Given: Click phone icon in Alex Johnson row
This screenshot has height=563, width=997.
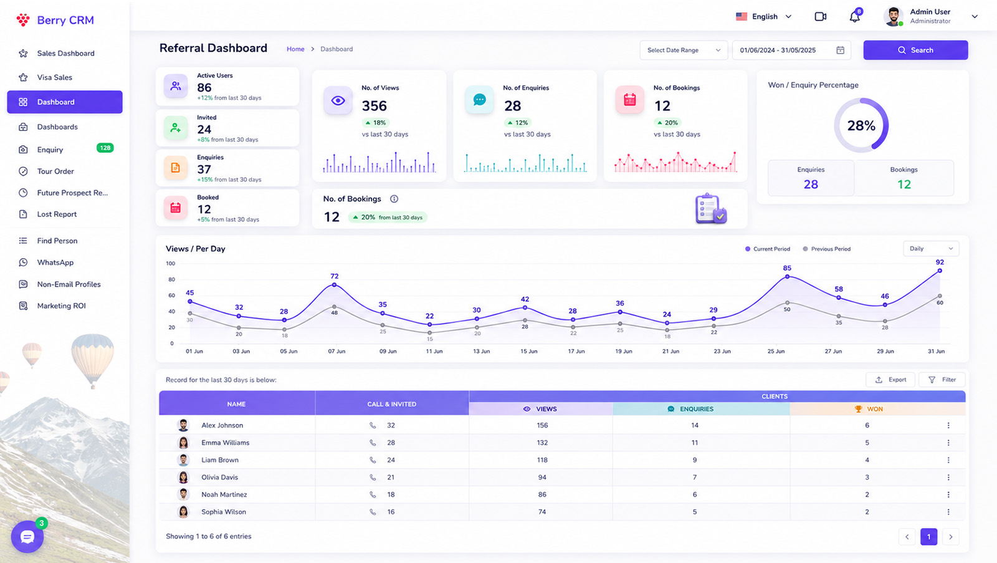Looking at the screenshot, I should [x=373, y=425].
